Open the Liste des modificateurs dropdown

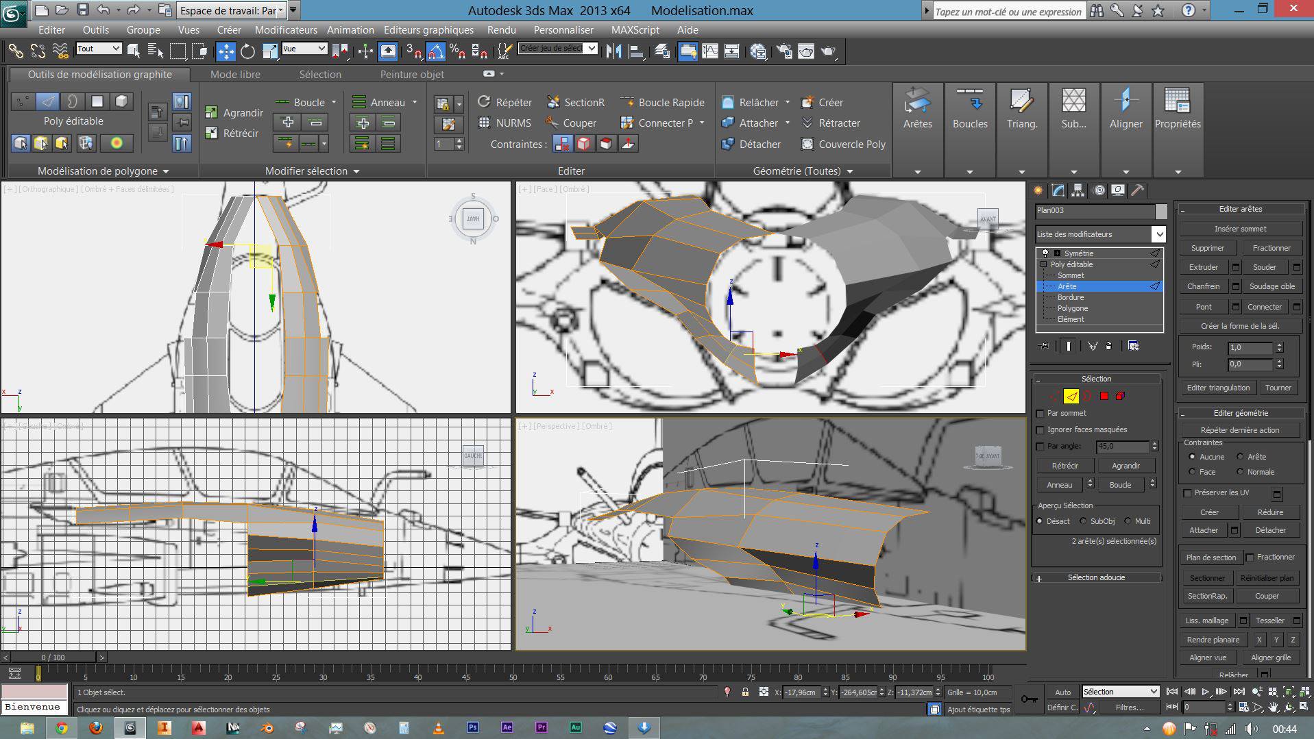(x=1158, y=234)
